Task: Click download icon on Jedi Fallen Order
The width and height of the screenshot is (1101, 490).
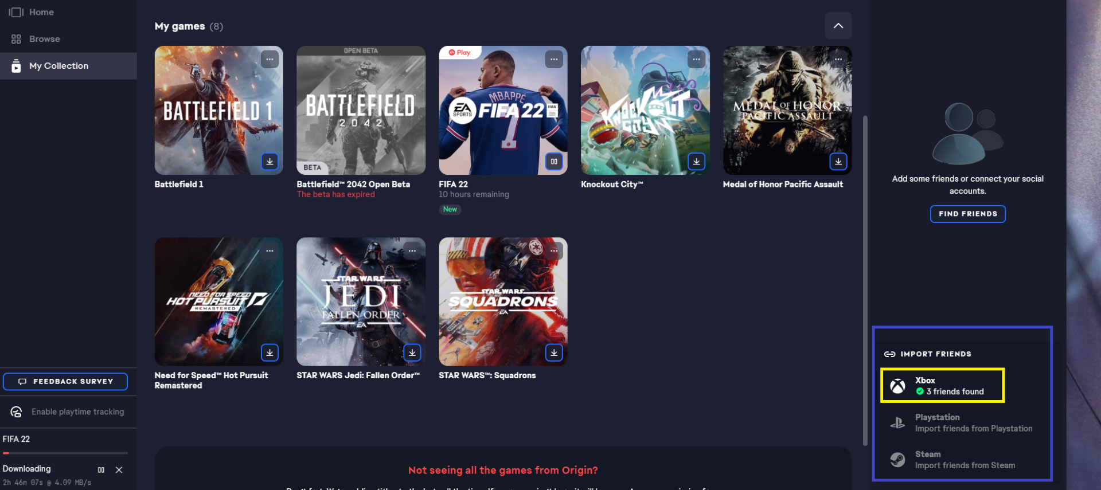Action: [412, 352]
